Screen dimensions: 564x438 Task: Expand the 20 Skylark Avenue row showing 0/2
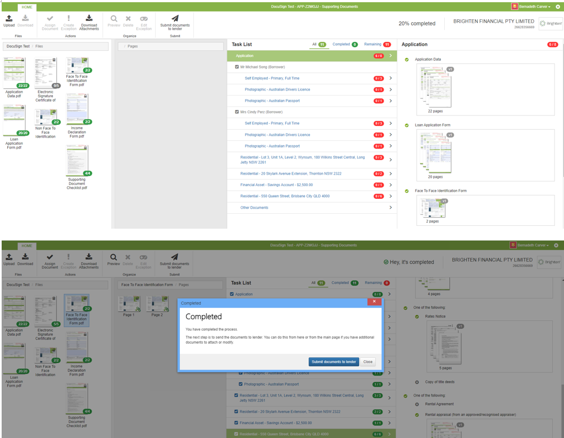click(x=390, y=173)
